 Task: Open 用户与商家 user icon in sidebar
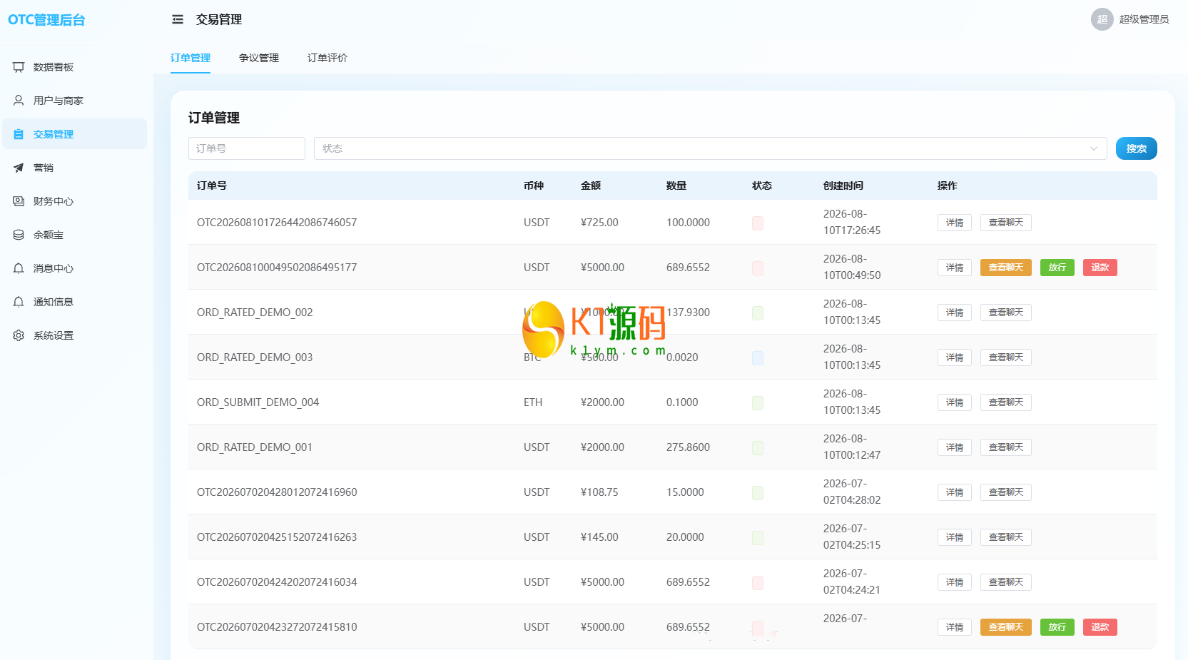pos(19,101)
